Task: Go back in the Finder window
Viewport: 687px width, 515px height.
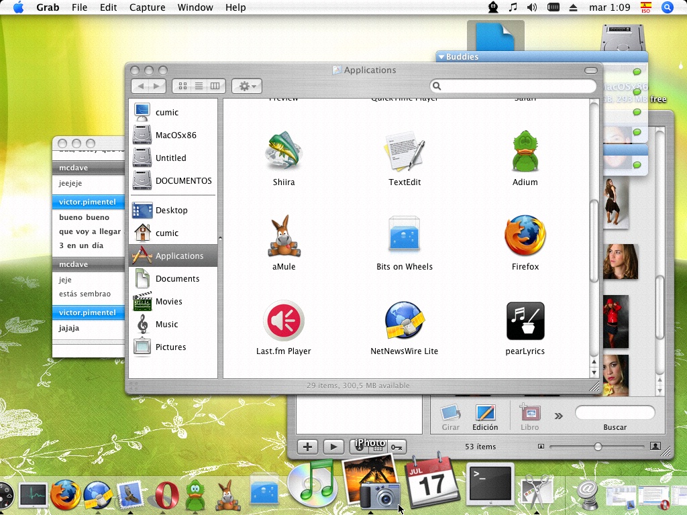Action: pyautogui.click(x=141, y=86)
